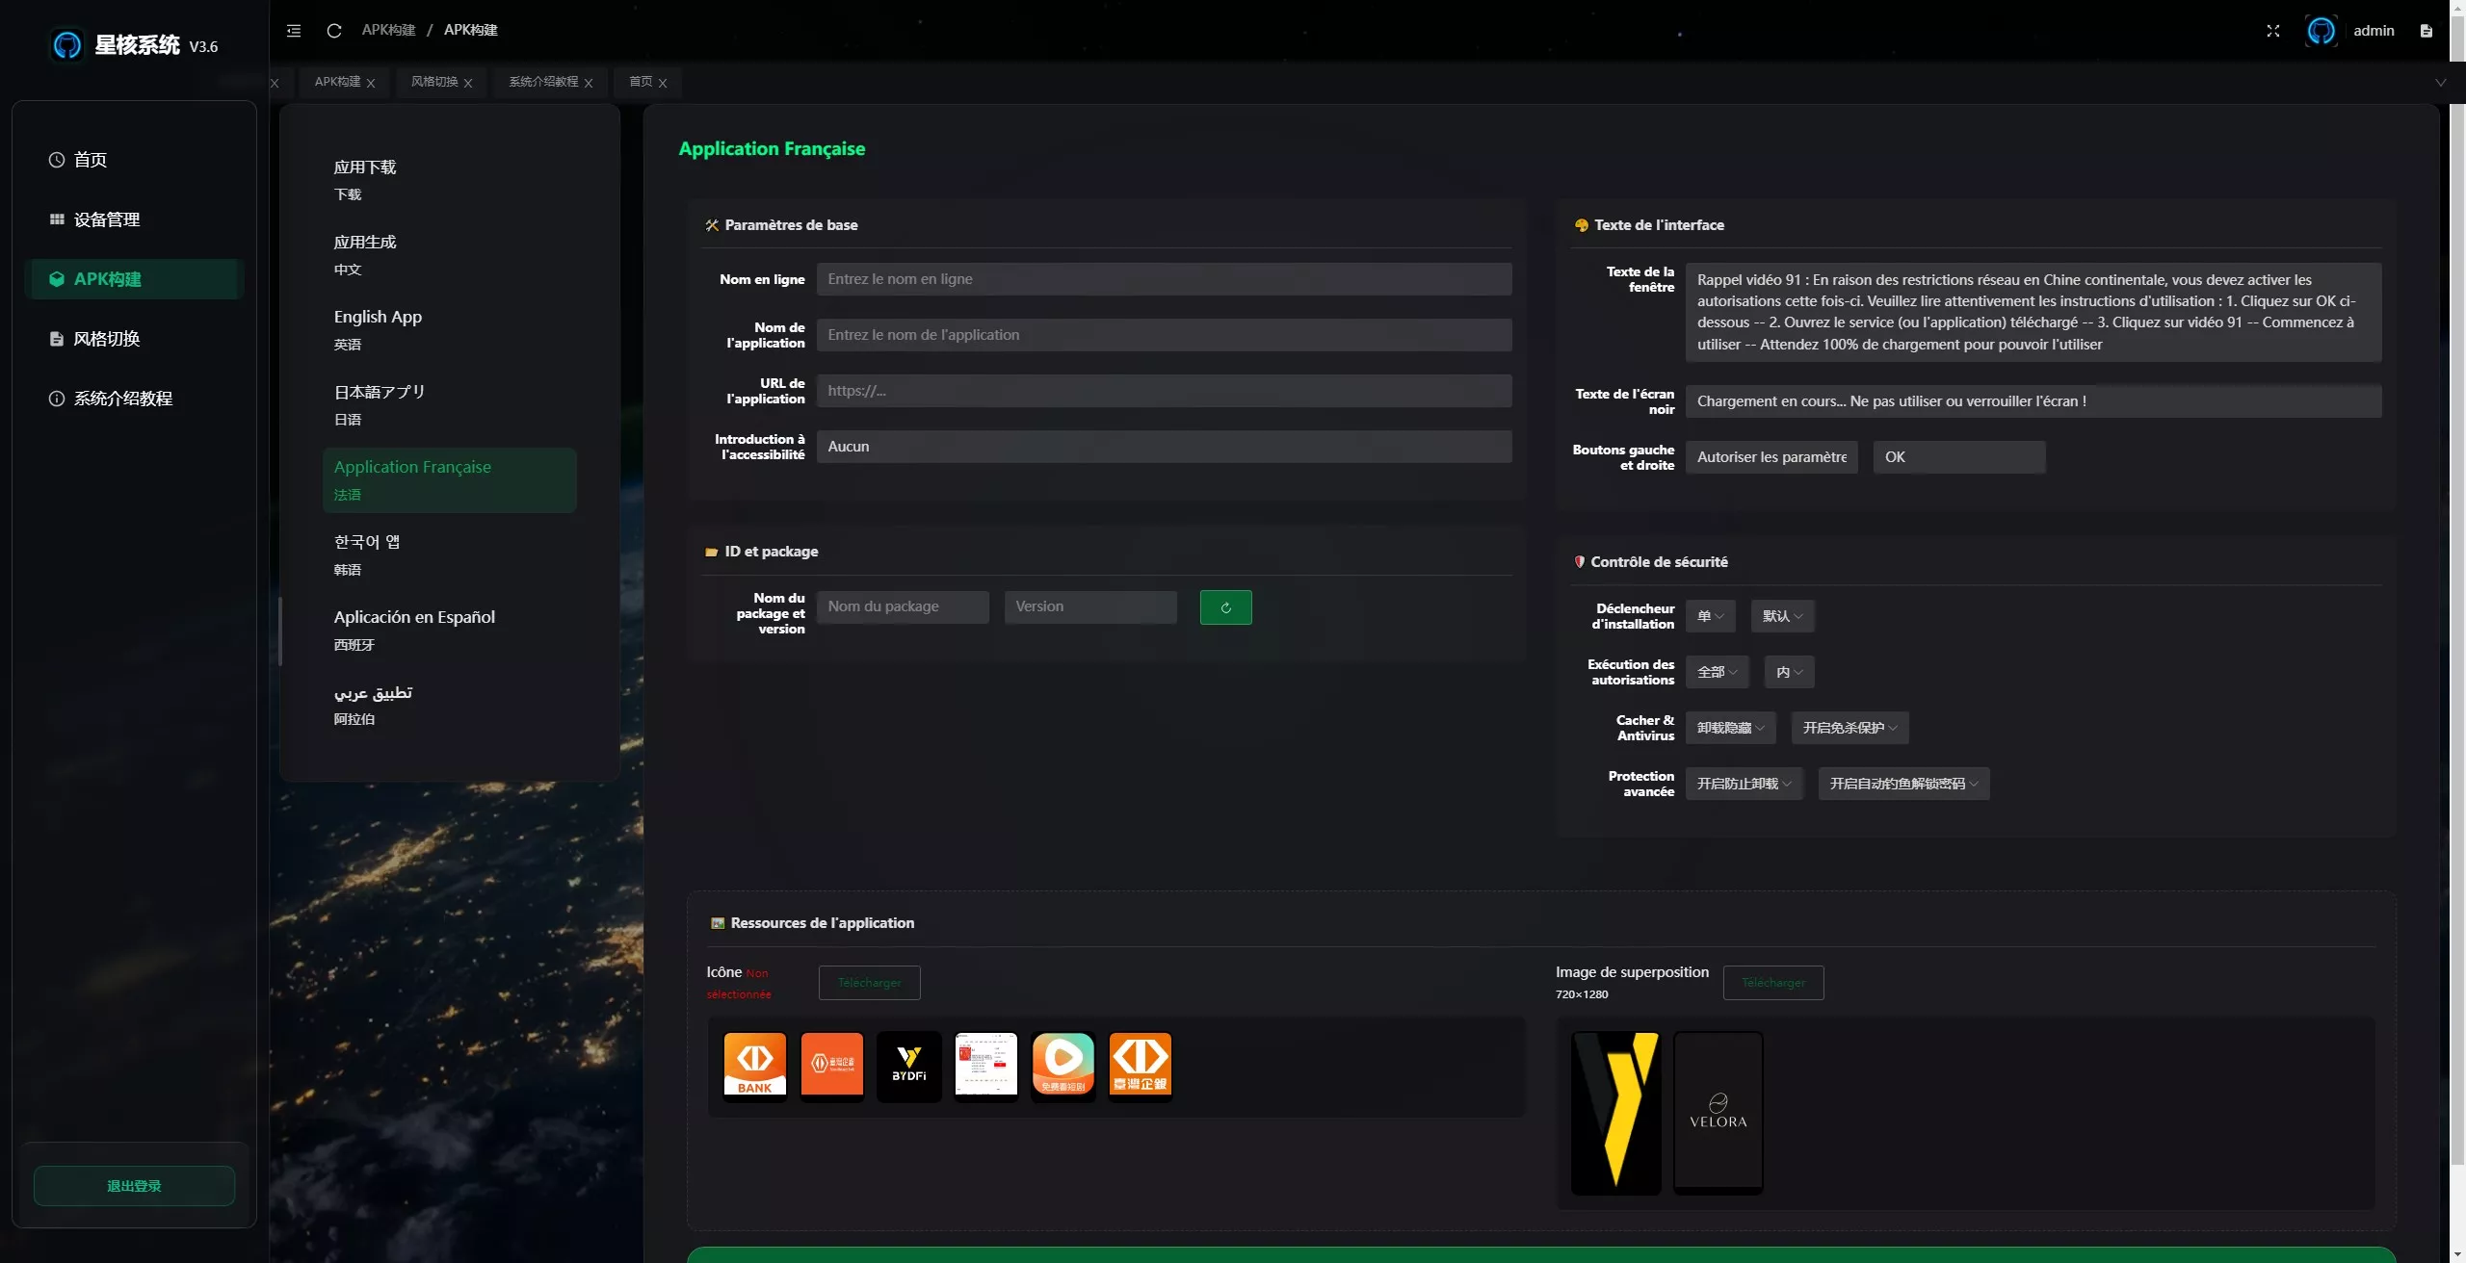Select 日本語アプリ in the submenu
The image size is (2466, 1263).
point(450,405)
